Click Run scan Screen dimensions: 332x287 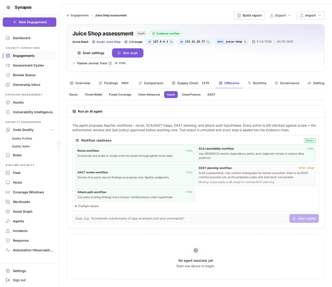click(x=128, y=53)
